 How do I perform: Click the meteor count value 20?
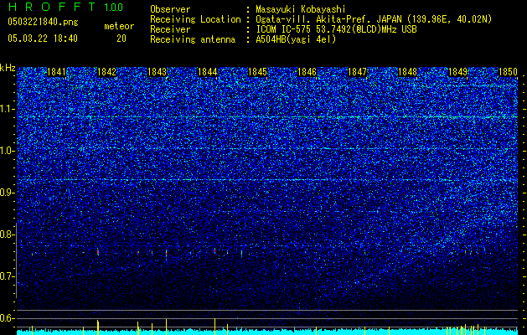pyautogui.click(x=121, y=39)
